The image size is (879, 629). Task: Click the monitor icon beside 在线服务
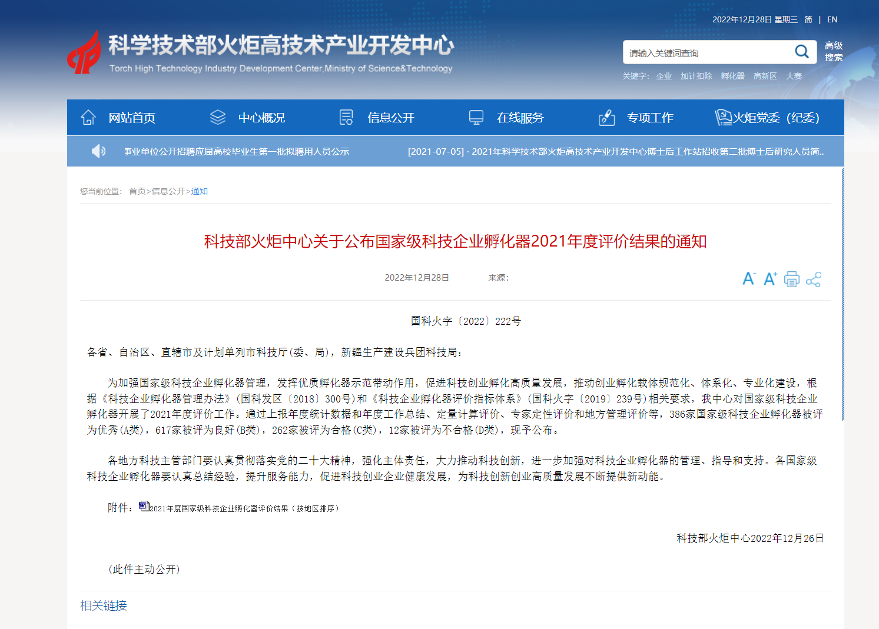click(x=476, y=118)
